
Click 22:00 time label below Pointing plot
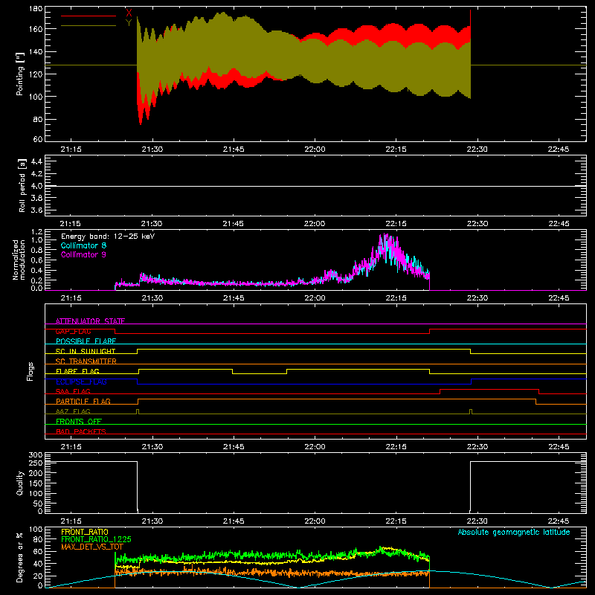click(x=315, y=149)
